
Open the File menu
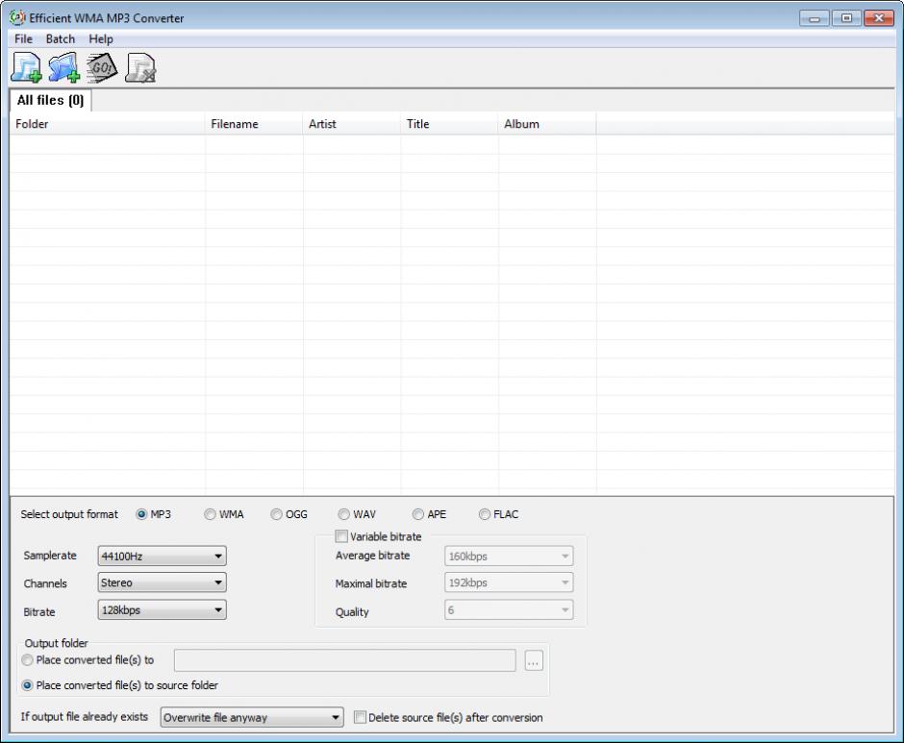pos(24,38)
